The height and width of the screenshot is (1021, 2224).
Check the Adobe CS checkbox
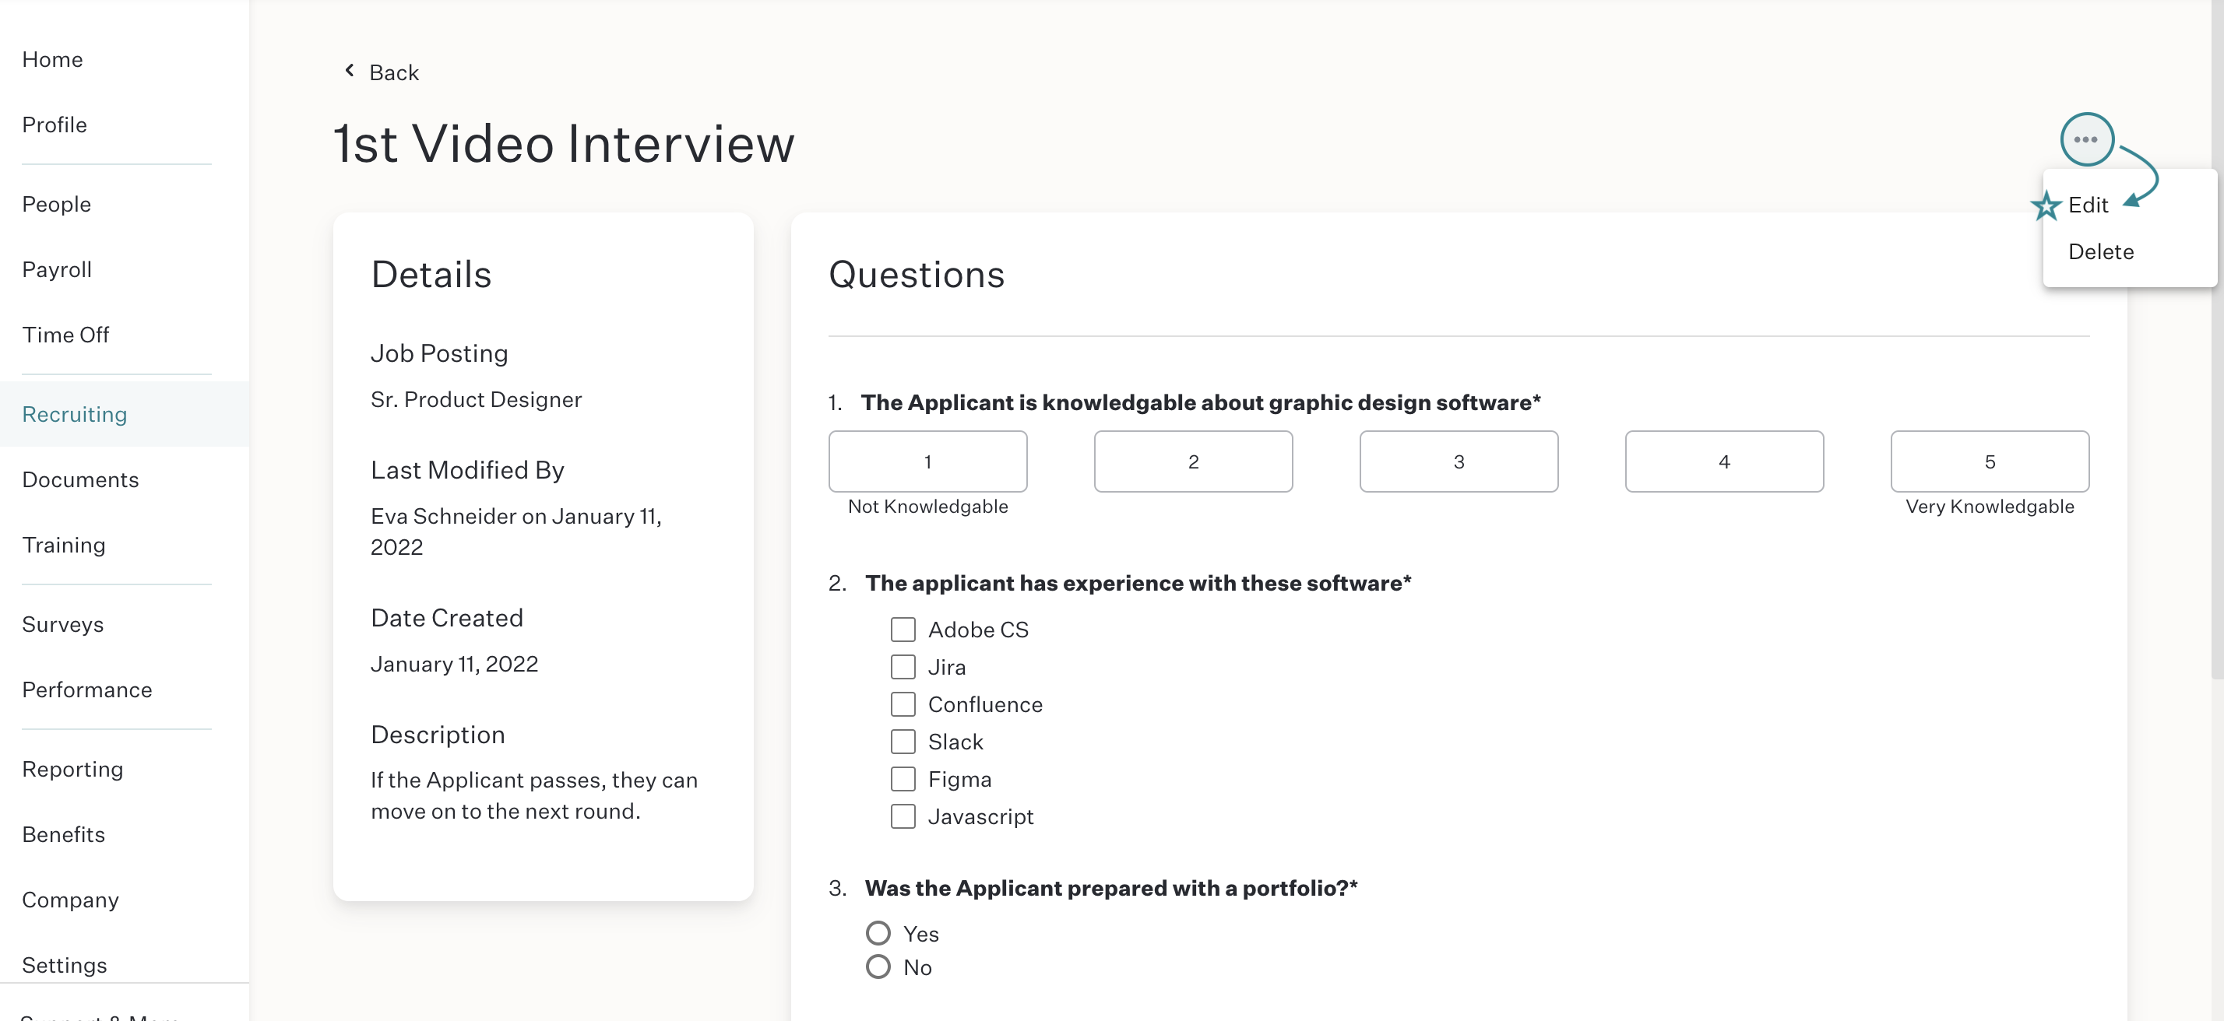(x=903, y=629)
